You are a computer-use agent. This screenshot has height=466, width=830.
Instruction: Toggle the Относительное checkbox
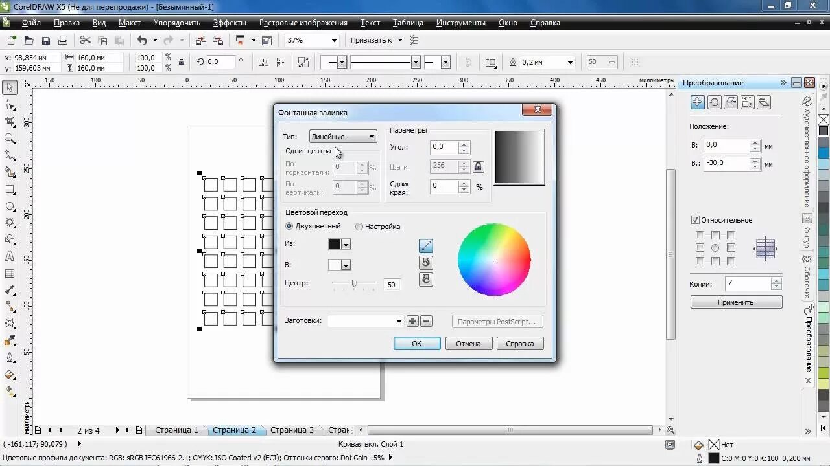coord(696,220)
